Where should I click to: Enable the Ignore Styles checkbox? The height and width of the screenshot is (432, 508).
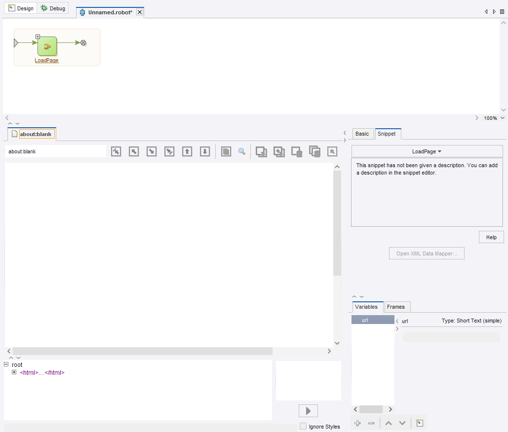(x=304, y=427)
